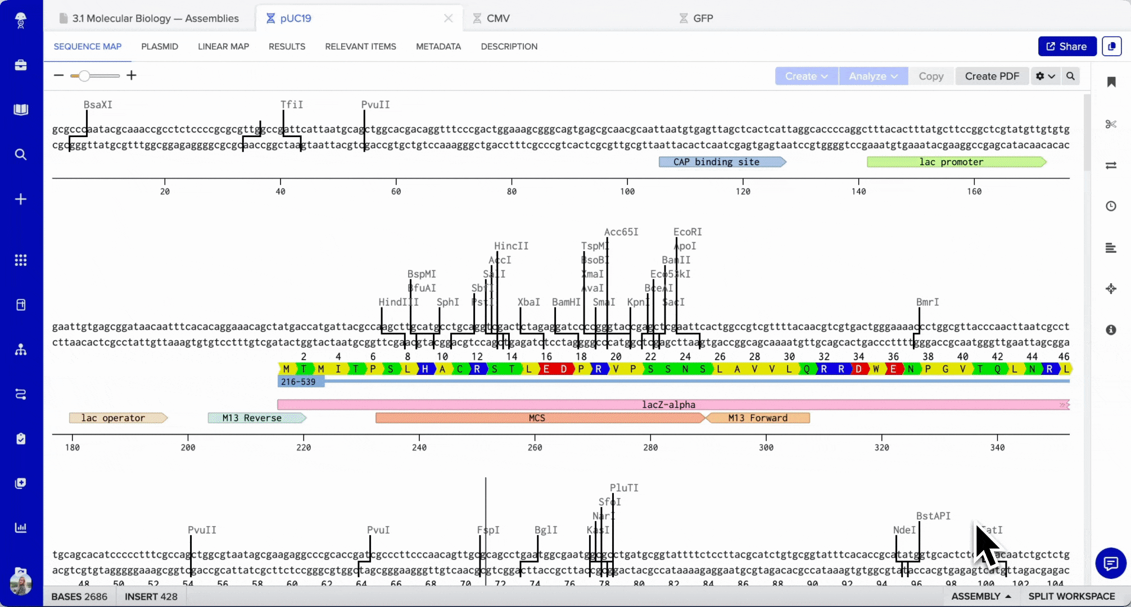
Task: Toggle SPLIT WORKSPACE in status bar
Action: [x=1071, y=596]
